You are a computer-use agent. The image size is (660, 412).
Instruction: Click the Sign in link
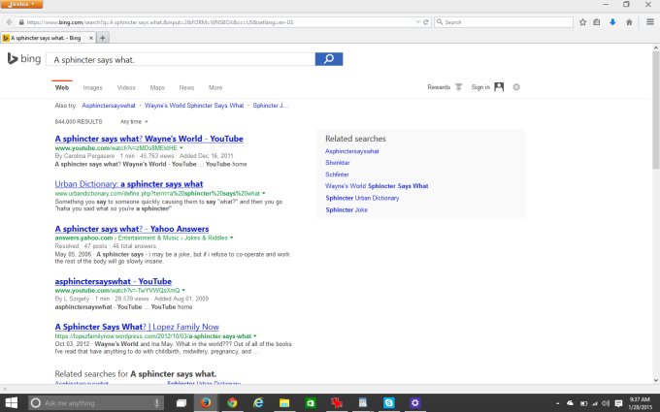pyautogui.click(x=480, y=87)
